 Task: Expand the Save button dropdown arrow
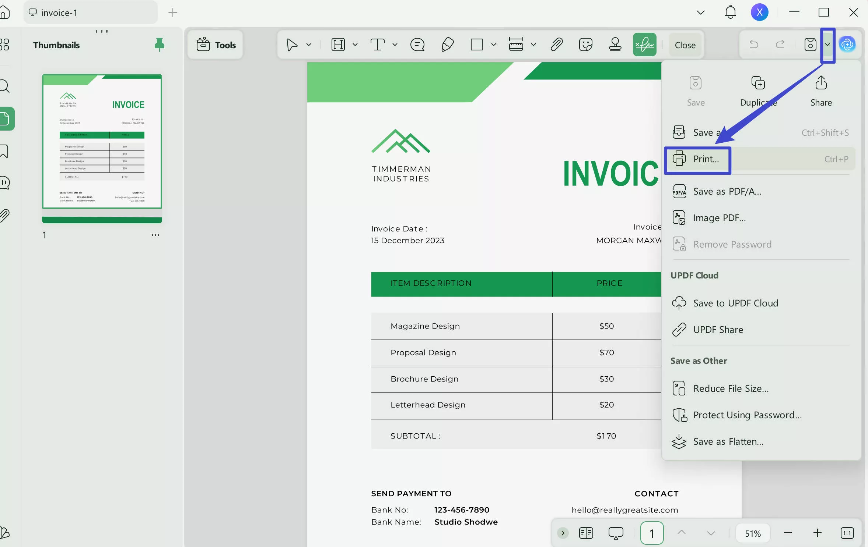coord(827,45)
